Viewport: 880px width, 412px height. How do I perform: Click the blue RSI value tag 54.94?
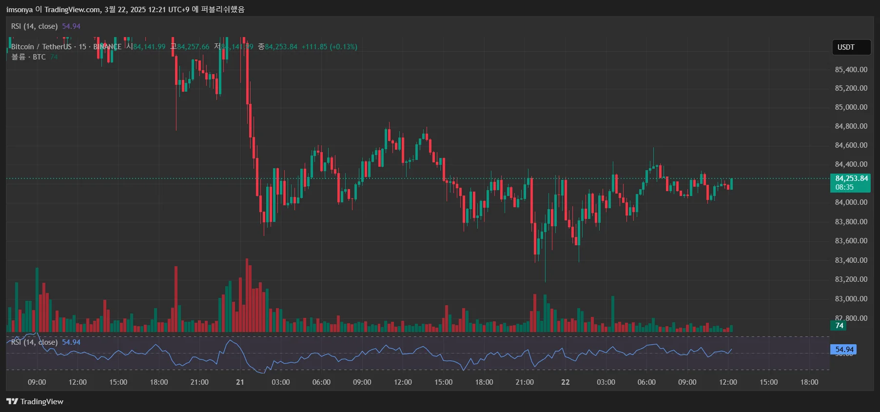point(844,350)
